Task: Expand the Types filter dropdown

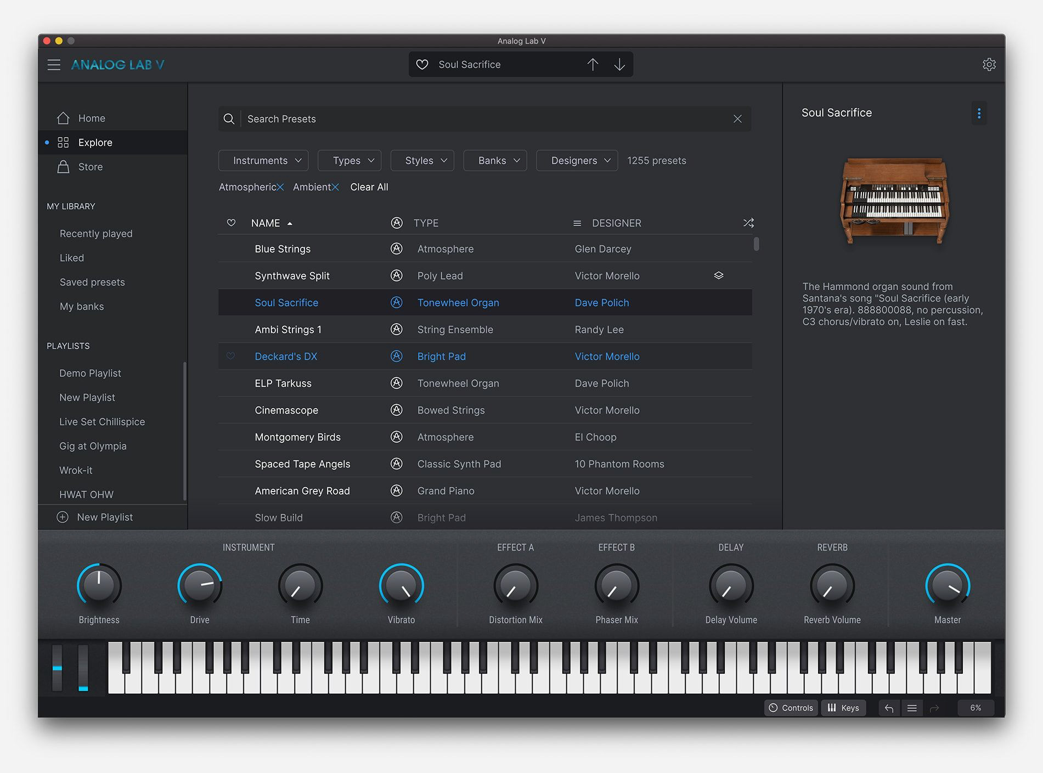Action: tap(349, 161)
